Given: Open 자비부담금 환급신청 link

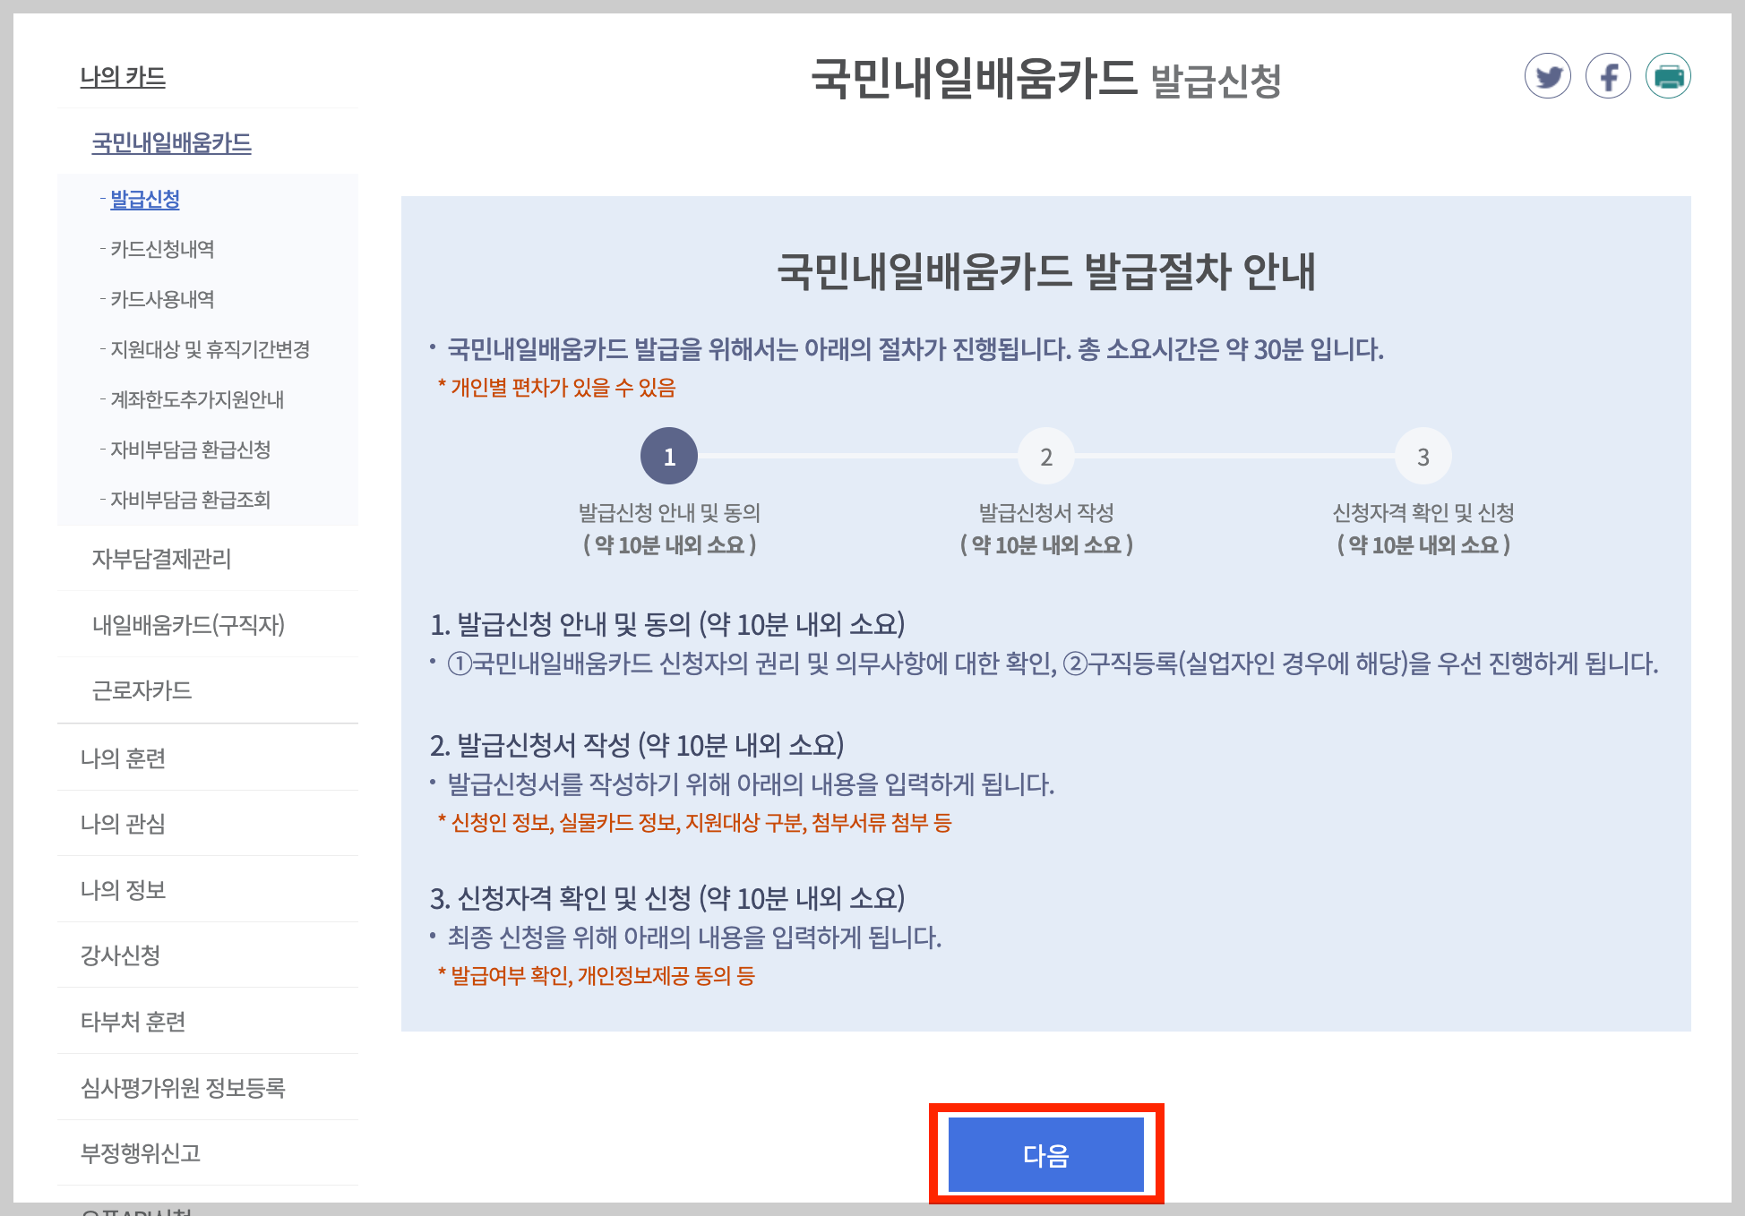Looking at the screenshot, I should click(190, 450).
